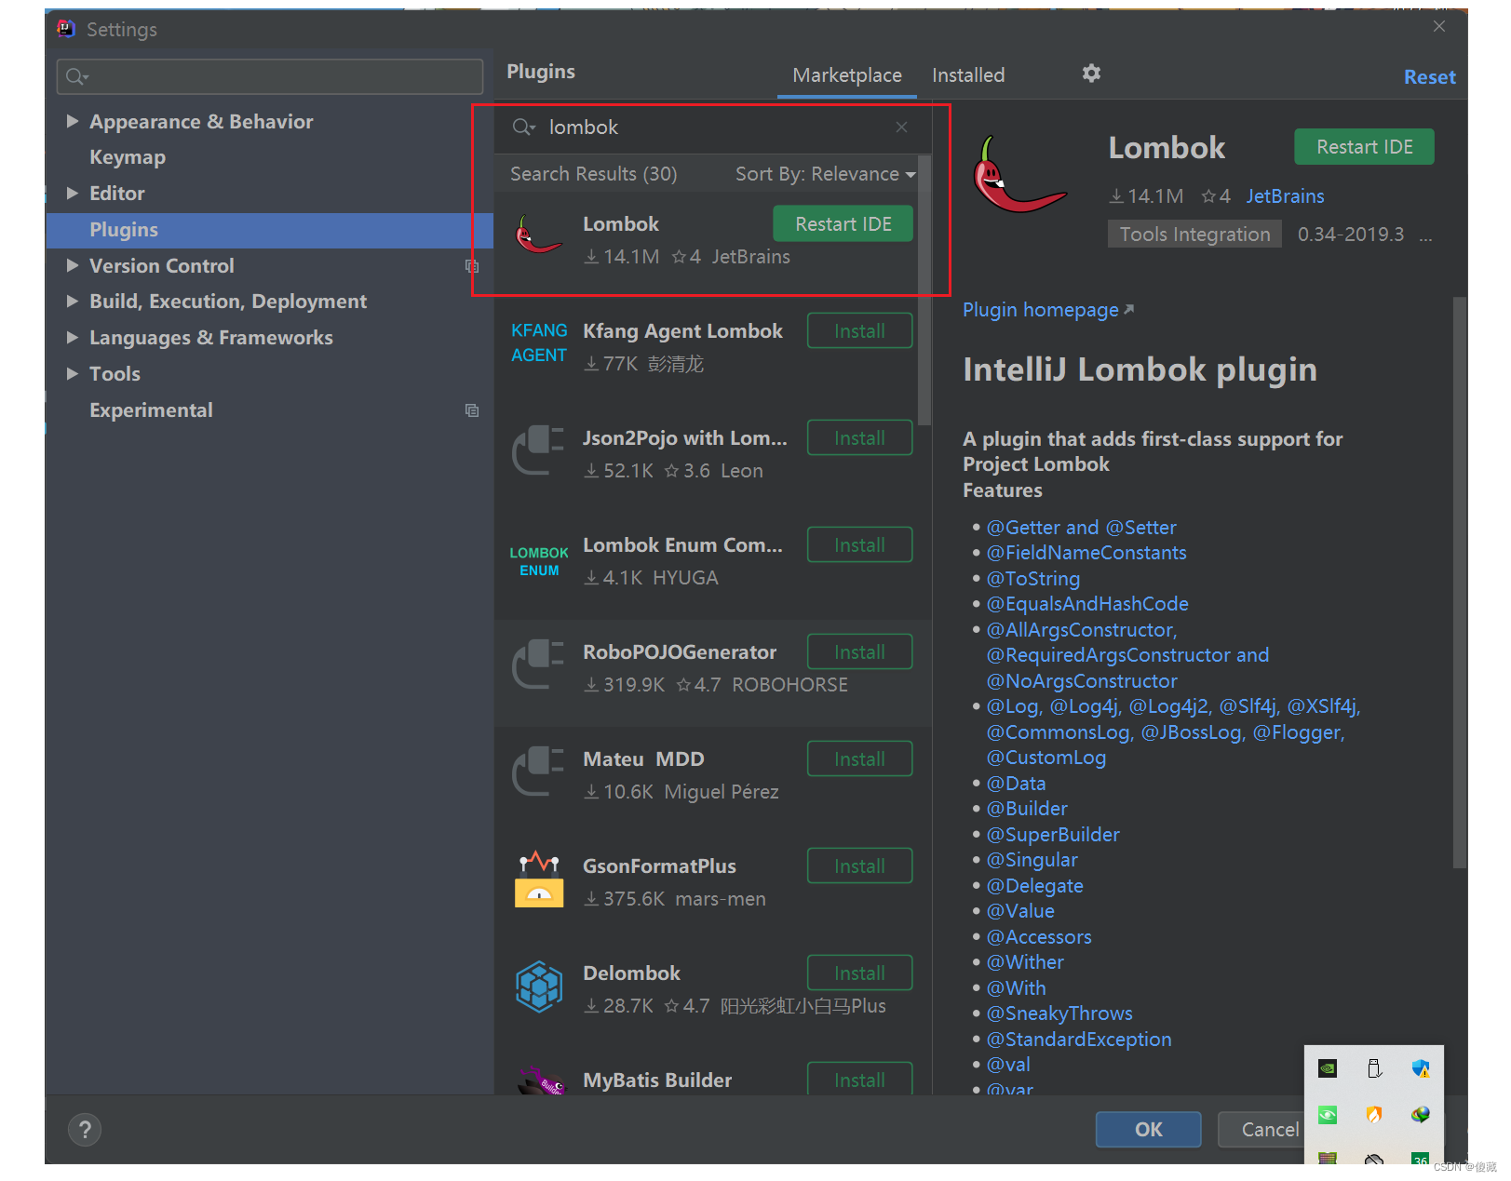
Task: Click the large Lombok chili icon in details
Action: pos(1019,175)
